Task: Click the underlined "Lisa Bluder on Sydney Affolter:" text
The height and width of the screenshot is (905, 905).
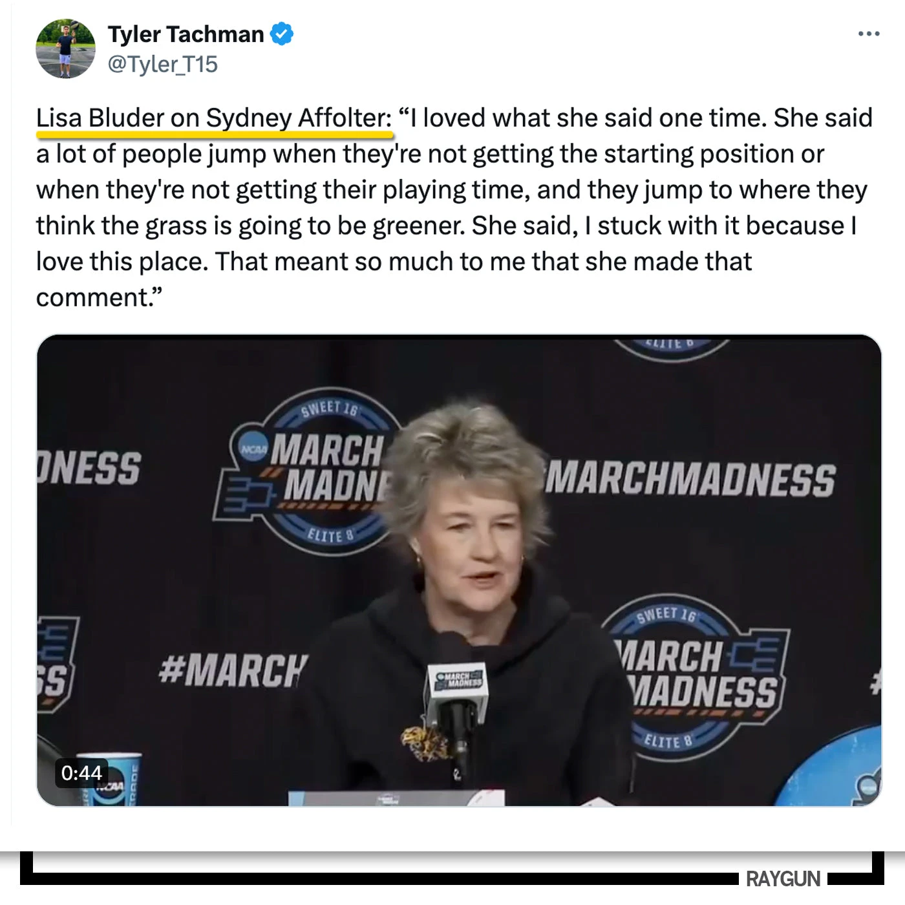Action: click(x=214, y=118)
